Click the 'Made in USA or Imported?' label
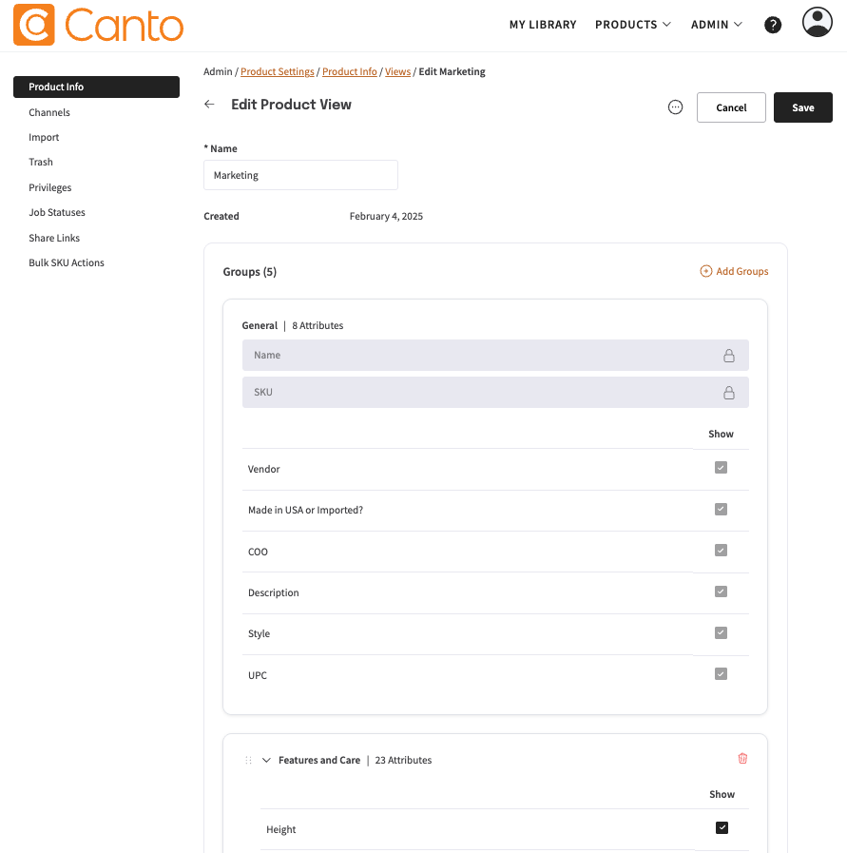This screenshot has height=853, width=847. (x=305, y=511)
